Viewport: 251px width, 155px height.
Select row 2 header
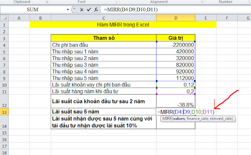coord(4,31)
